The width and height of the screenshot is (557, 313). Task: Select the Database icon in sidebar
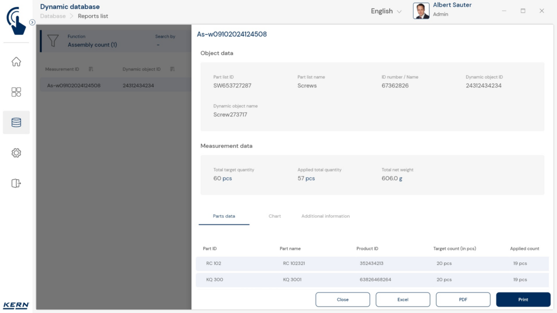tap(16, 122)
